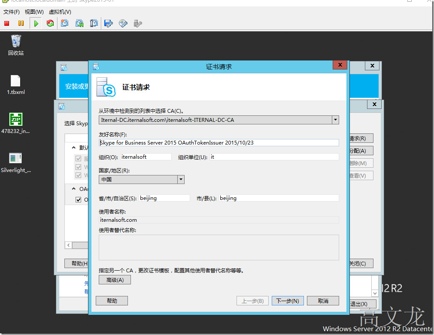Click left arrow of certificate list horizontal scrollbar

click(x=68, y=245)
